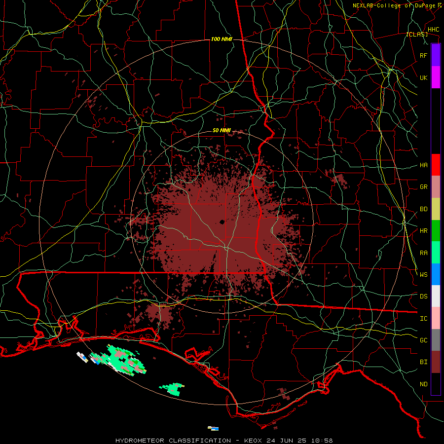
Task: Click the HA red legend swatch
Action: pos(436,165)
